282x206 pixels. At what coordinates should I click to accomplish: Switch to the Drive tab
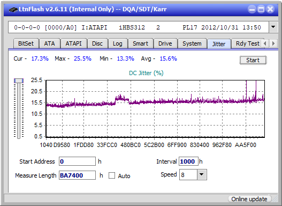[x=165, y=43]
